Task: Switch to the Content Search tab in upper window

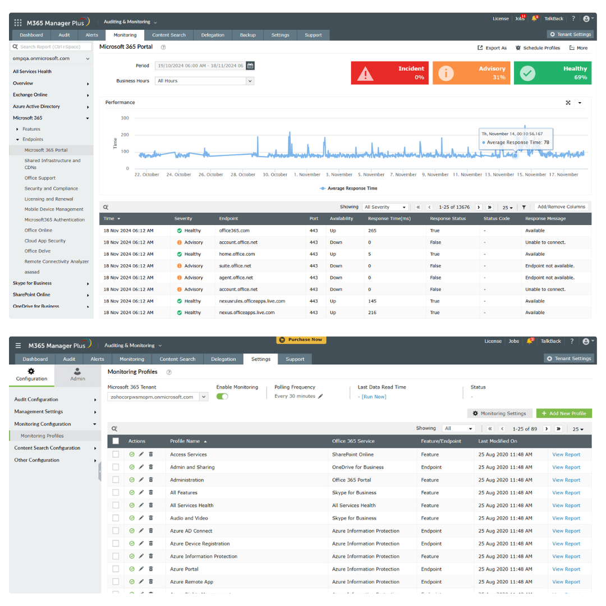Action: [169, 35]
